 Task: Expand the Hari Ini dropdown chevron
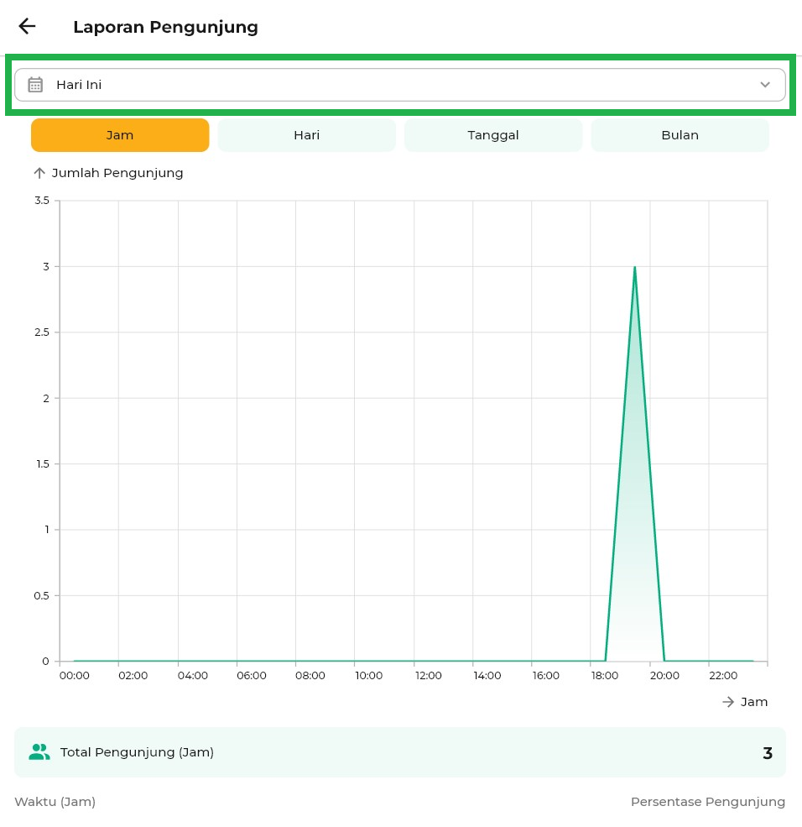pyautogui.click(x=764, y=85)
